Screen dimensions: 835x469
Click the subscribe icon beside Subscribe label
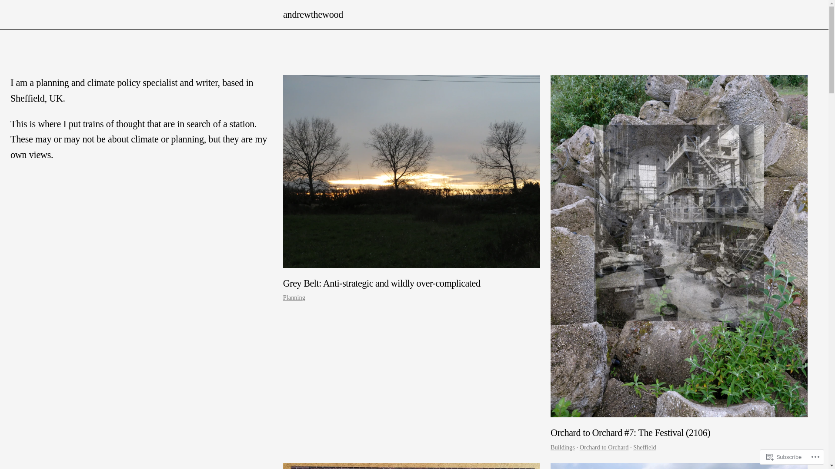pyautogui.click(x=770, y=457)
